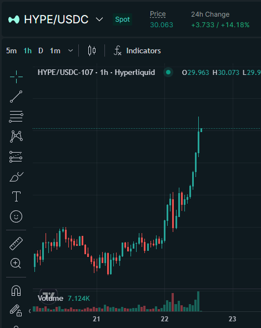
Task: Select the Text annotation tool
Action: coord(16,196)
